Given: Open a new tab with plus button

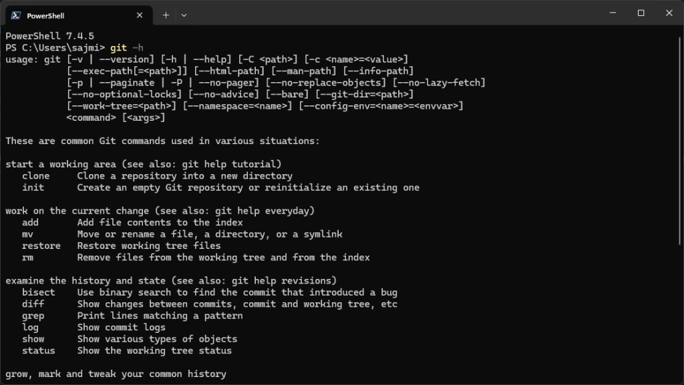Looking at the screenshot, I should click(166, 15).
